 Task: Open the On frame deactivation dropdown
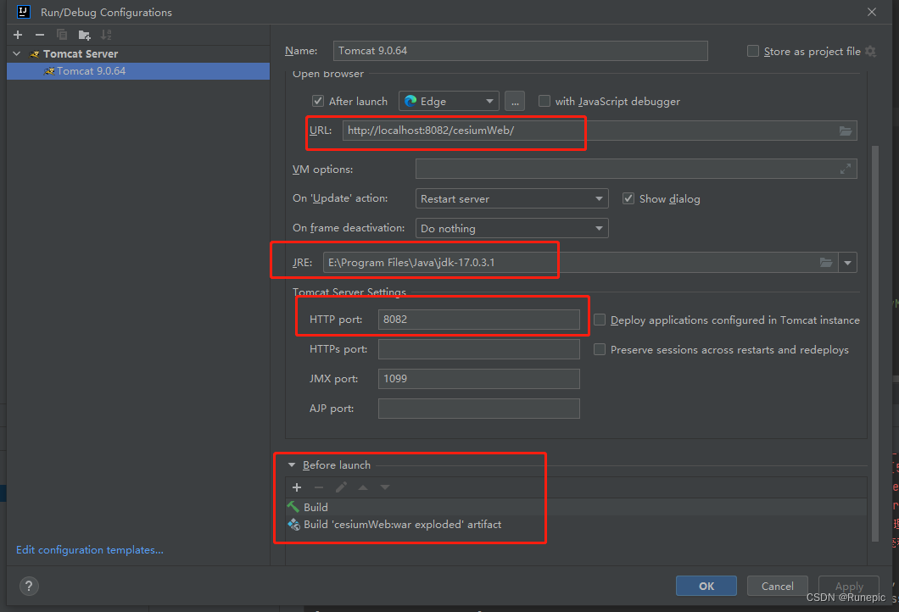pyautogui.click(x=511, y=228)
